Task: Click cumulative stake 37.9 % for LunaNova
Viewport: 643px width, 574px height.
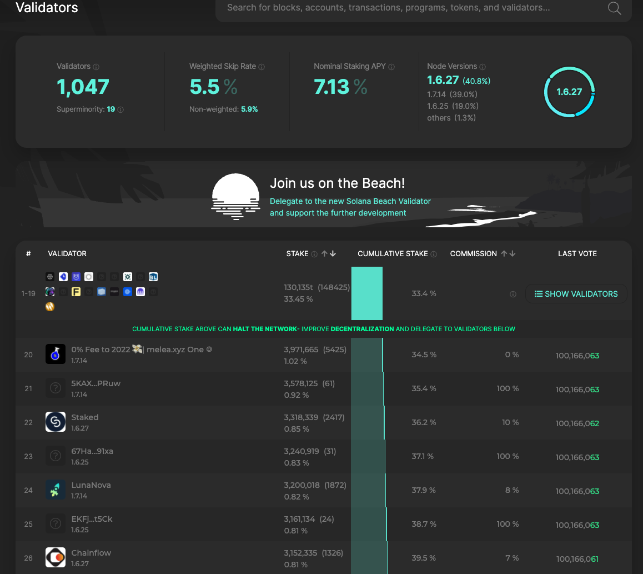Action: click(x=424, y=490)
